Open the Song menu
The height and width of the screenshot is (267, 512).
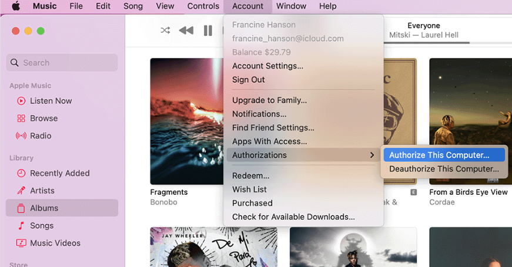tap(133, 6)
